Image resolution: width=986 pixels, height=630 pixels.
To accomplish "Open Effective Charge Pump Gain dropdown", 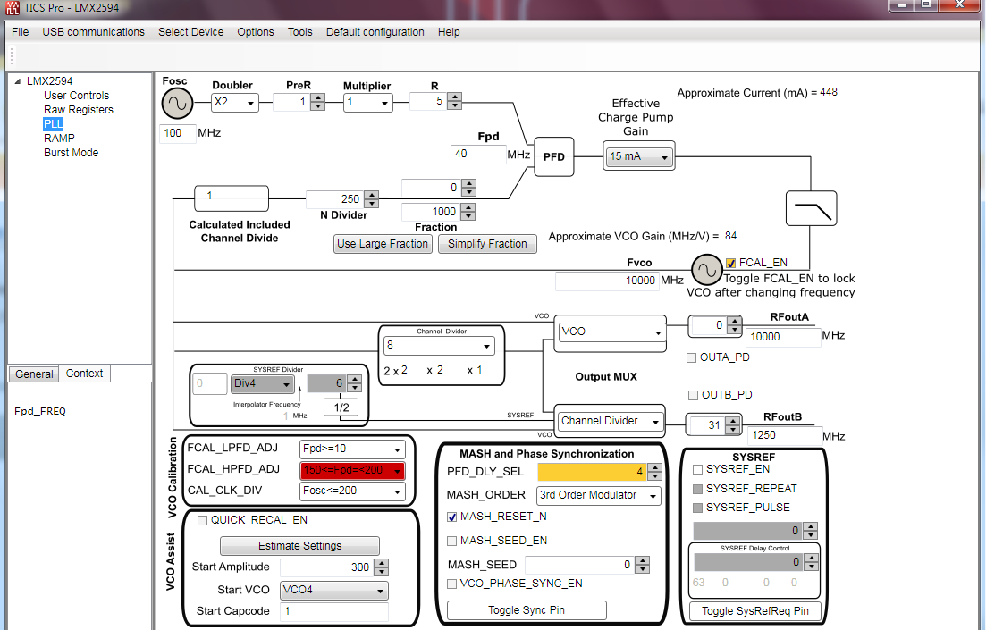I will 639,156.
